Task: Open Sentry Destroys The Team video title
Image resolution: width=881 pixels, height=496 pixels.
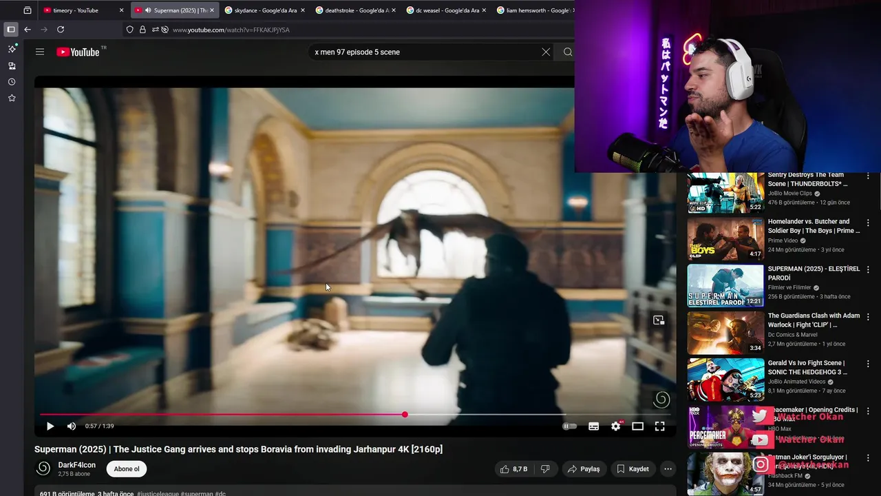Action: tap(807, 179)
